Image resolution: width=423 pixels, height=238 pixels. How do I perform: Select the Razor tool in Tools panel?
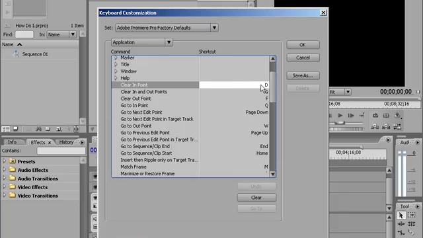(x=412, y=233)
